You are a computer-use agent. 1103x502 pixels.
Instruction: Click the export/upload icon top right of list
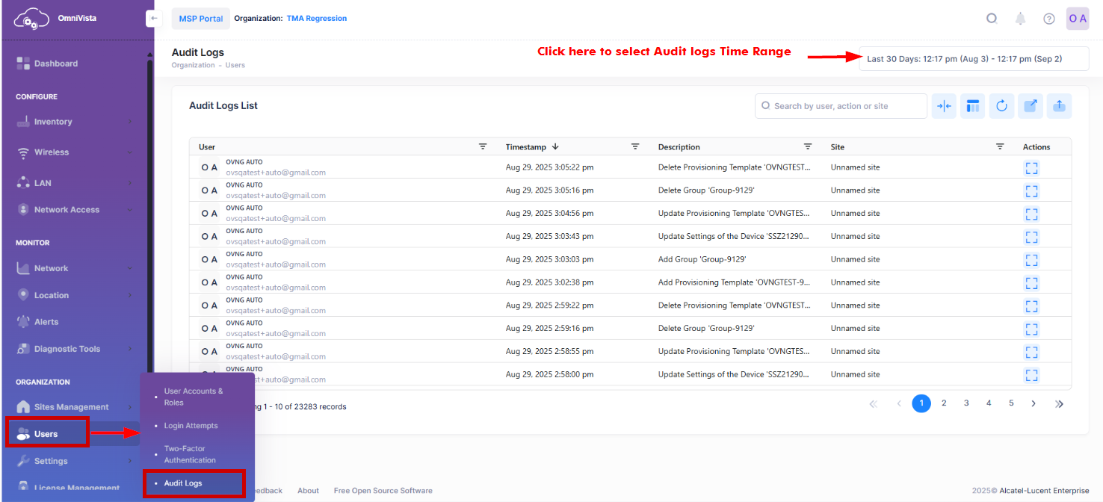pos(1059,105)
